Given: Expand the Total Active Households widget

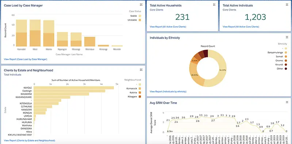Looking at the screenshot, I should click(214, 5).
